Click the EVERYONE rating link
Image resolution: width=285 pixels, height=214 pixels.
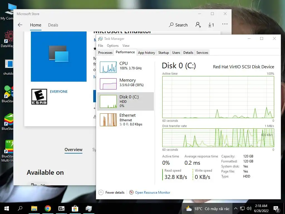pos(59,91)
